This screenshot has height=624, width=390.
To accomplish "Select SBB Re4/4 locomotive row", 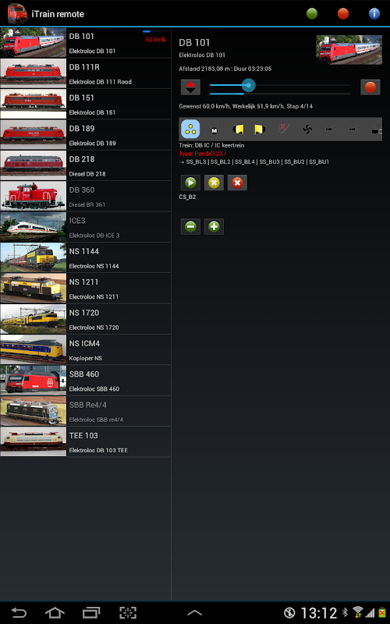I will click(x=86, y=411).
